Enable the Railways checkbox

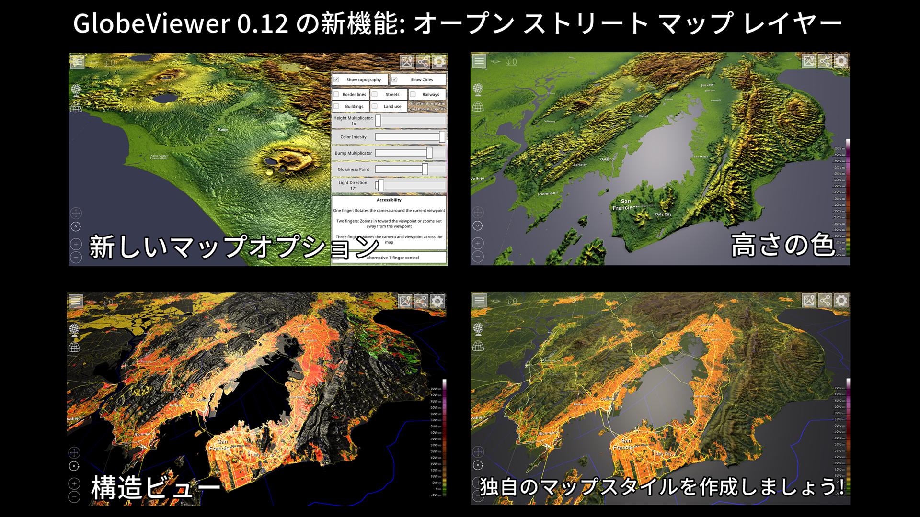tap(413, 94)
